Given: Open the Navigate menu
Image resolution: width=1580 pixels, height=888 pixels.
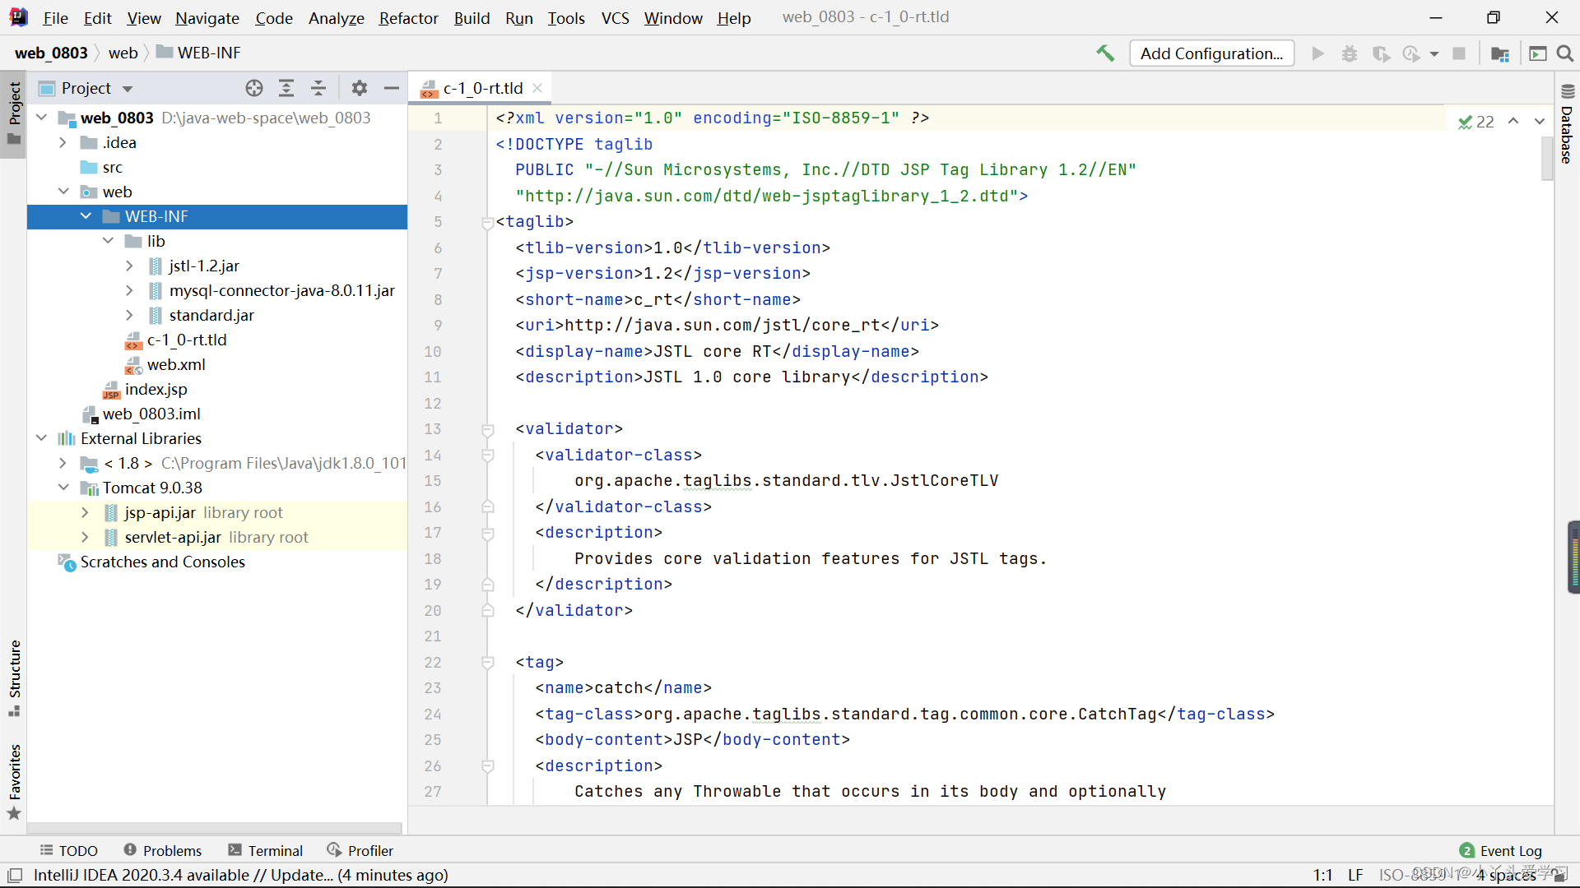Looking at the screenshot, I should [x=207, y=17].
